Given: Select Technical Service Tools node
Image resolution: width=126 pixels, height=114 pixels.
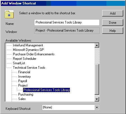Looking at the screenshot, I should (29, 68).
